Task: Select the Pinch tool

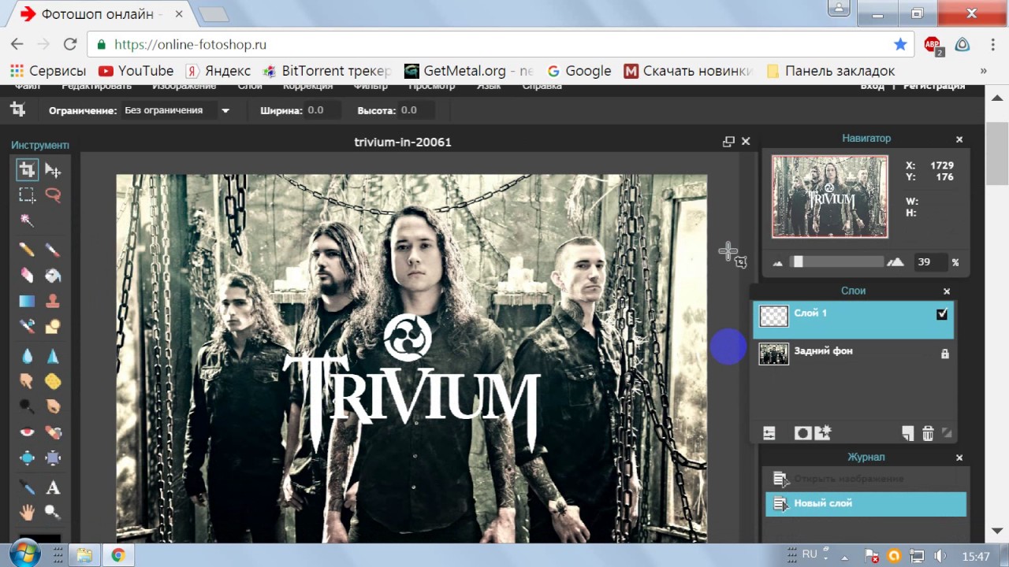Action: click(x=53, y=458)
